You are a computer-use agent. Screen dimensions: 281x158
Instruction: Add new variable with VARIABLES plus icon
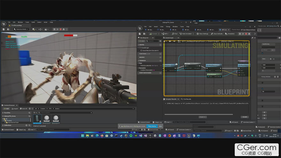click(x=160, y=61)
